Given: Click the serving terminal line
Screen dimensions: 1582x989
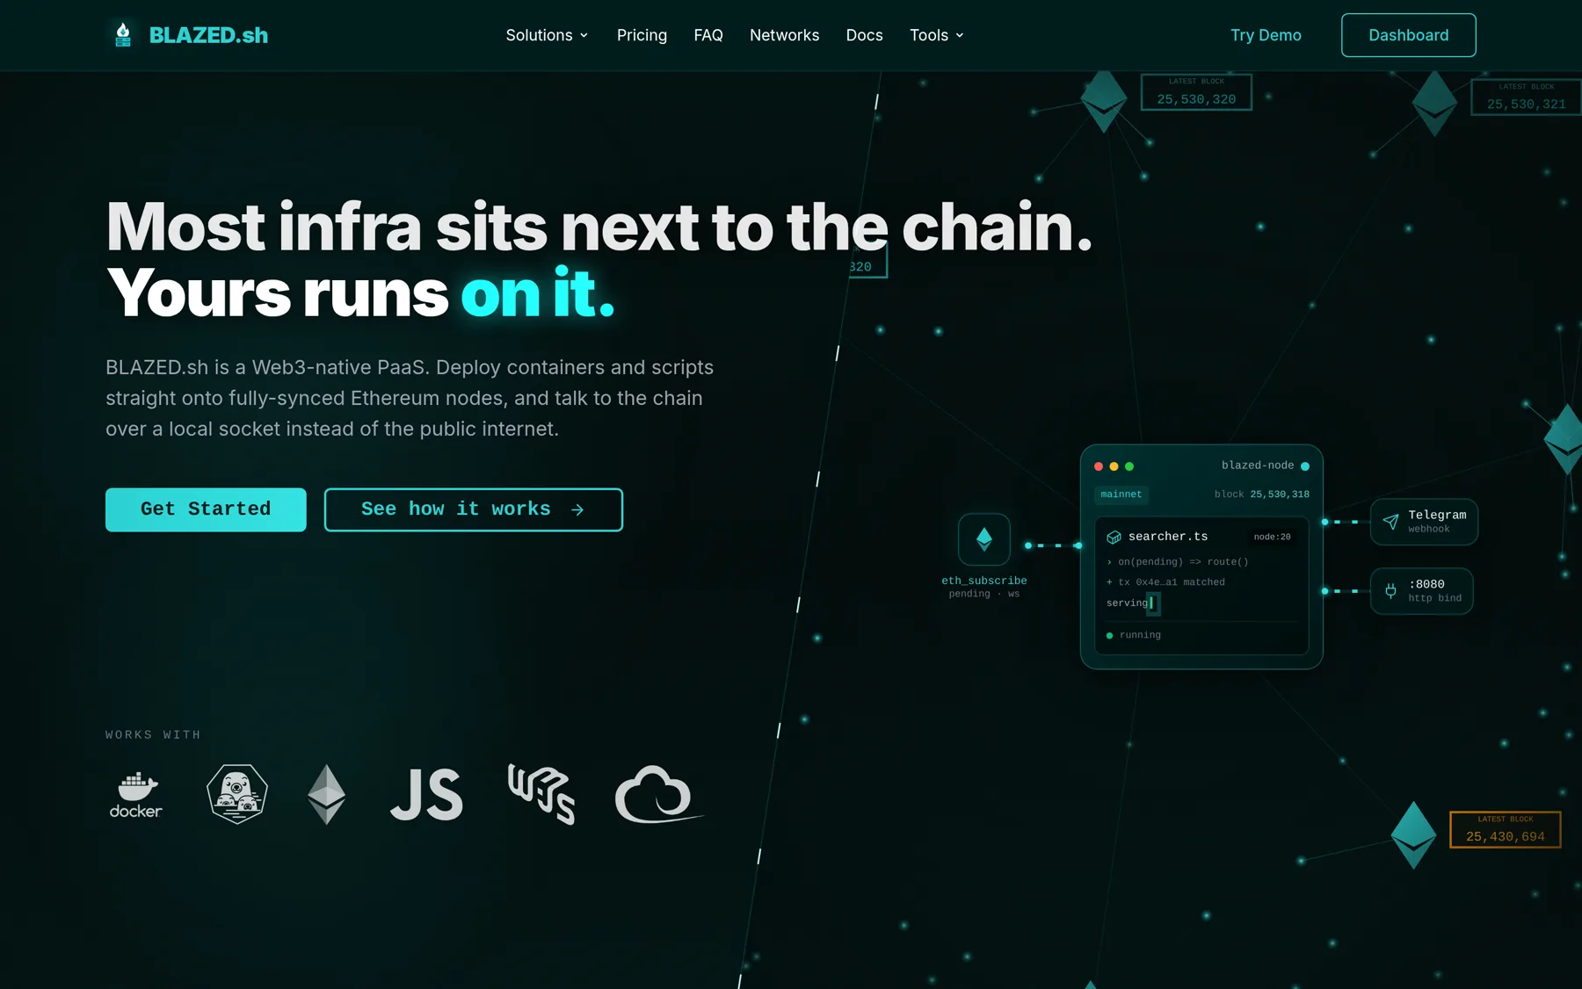Looking at the screenshot, I should coord(1132,603).
